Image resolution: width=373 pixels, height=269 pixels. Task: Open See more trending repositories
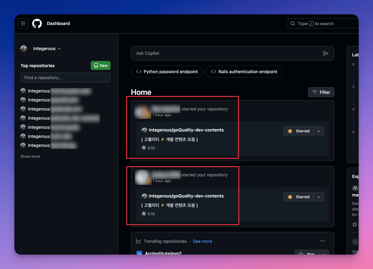[202, 241]
